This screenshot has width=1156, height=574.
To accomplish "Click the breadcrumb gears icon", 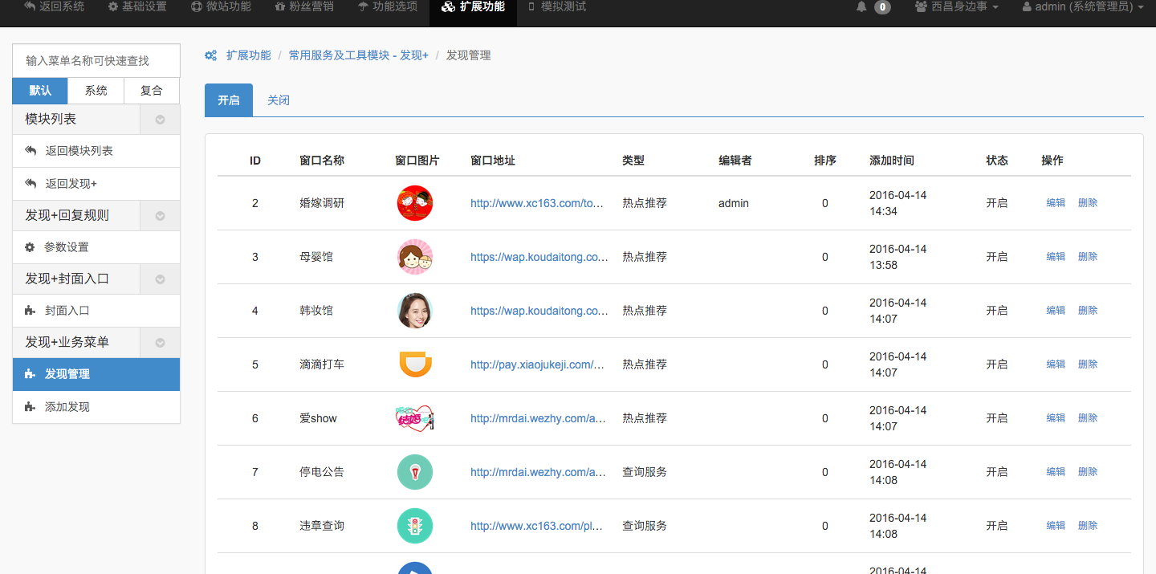I will pos(211,55).
